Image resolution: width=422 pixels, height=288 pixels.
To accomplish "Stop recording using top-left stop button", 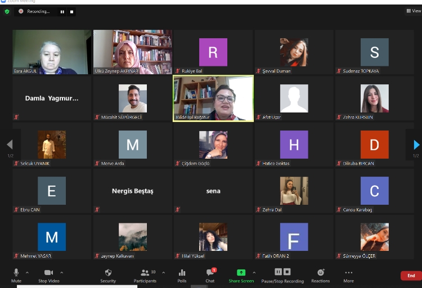I will (x=71, y=12).
